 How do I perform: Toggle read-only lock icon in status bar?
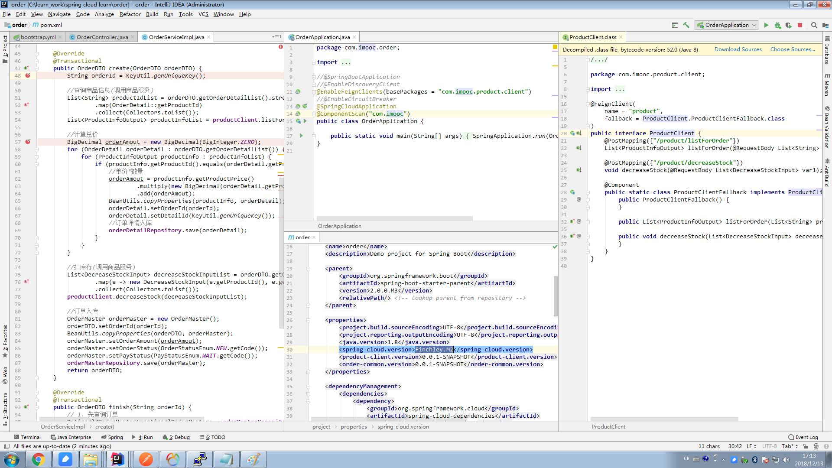tap(805, 446)
